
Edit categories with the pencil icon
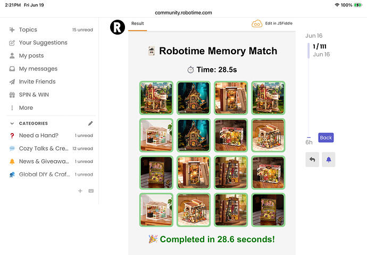[90, 124]
